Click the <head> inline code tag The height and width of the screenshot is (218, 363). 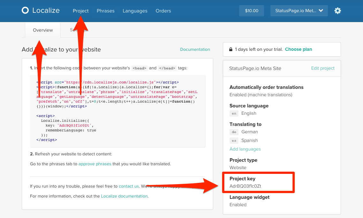pos(140,68)
